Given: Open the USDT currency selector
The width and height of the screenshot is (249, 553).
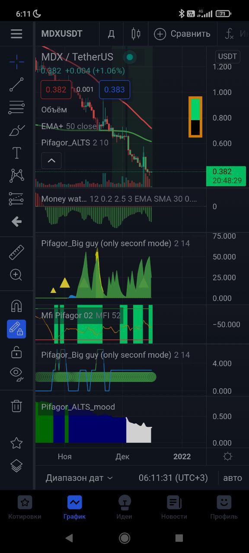Looking at the screenshot, I should click(227, 57).
